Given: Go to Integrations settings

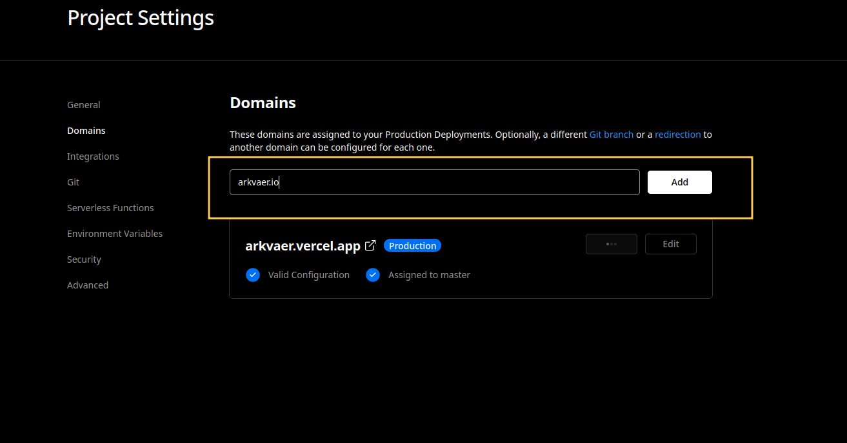Looking at the screenshot, I should (93, 156).
